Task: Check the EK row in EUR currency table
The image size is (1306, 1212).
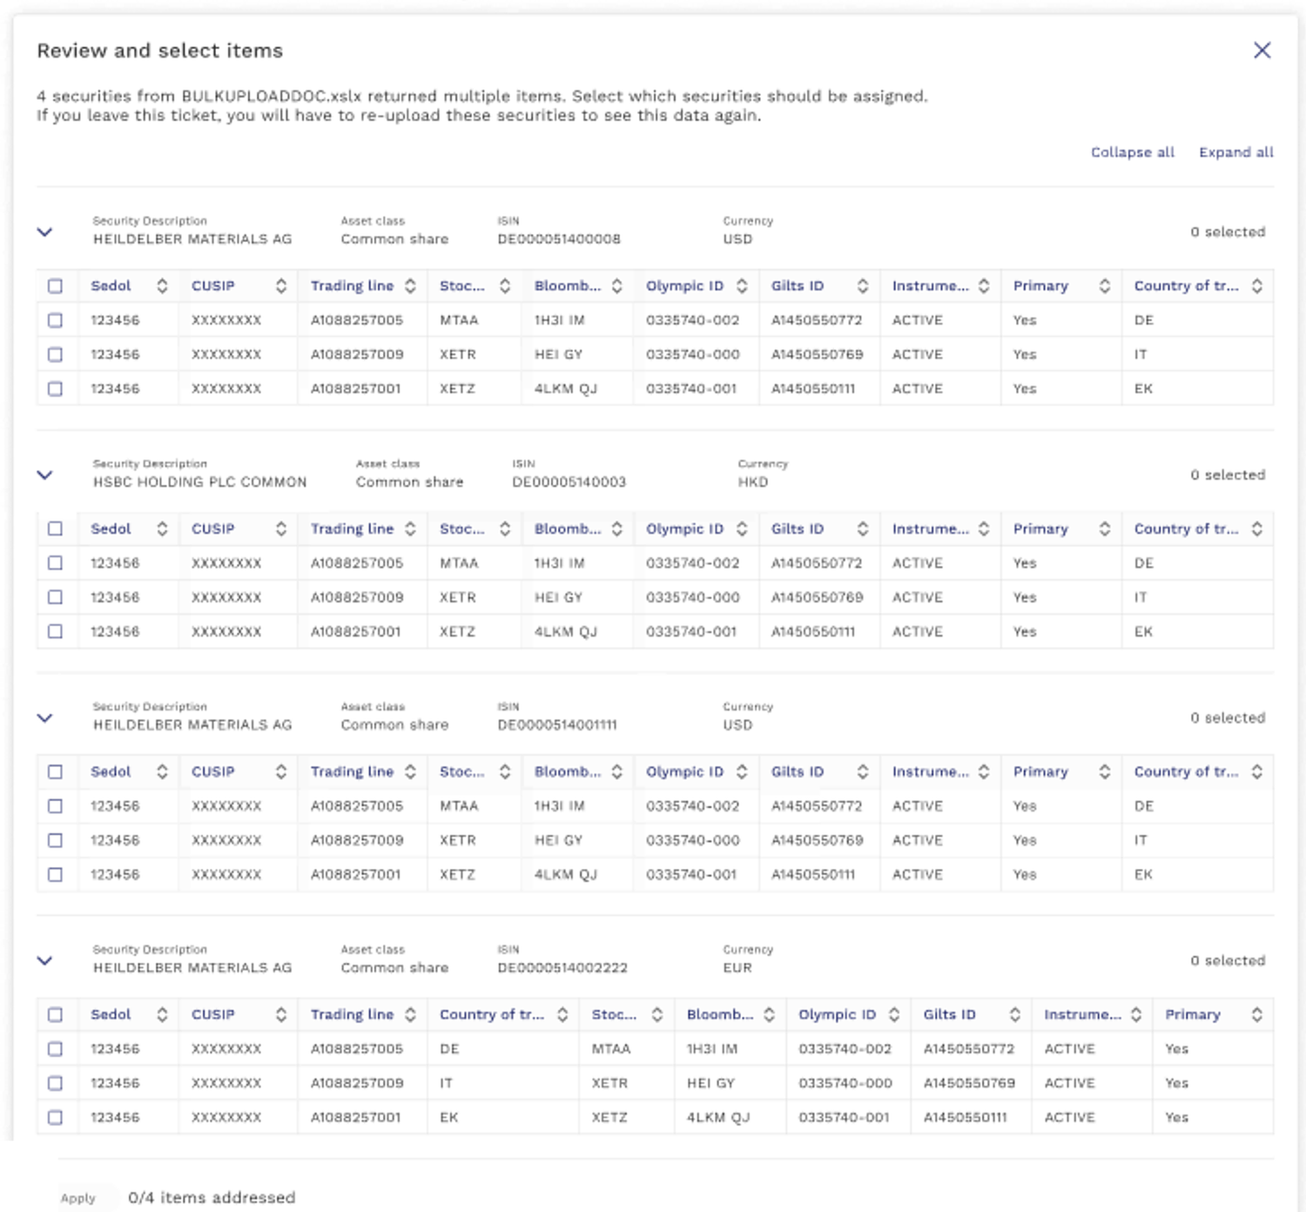Action: click(x=55, y=1117)
